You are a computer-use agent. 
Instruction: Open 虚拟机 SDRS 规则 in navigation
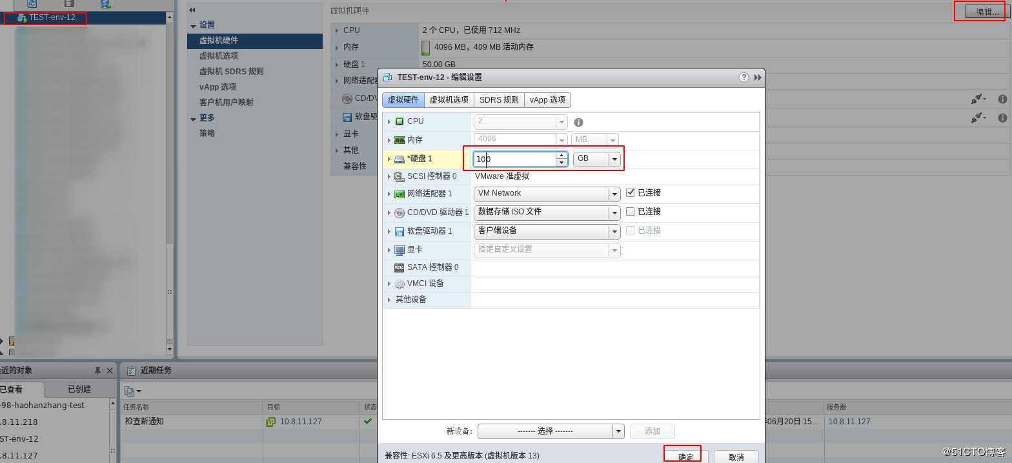coord(232,72)
